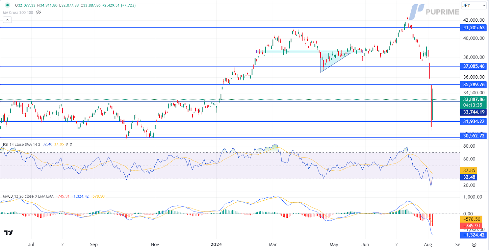Click the 42,000.00 price axis tick
This screenshot has height=250, width=489.
tap(474, 20)
